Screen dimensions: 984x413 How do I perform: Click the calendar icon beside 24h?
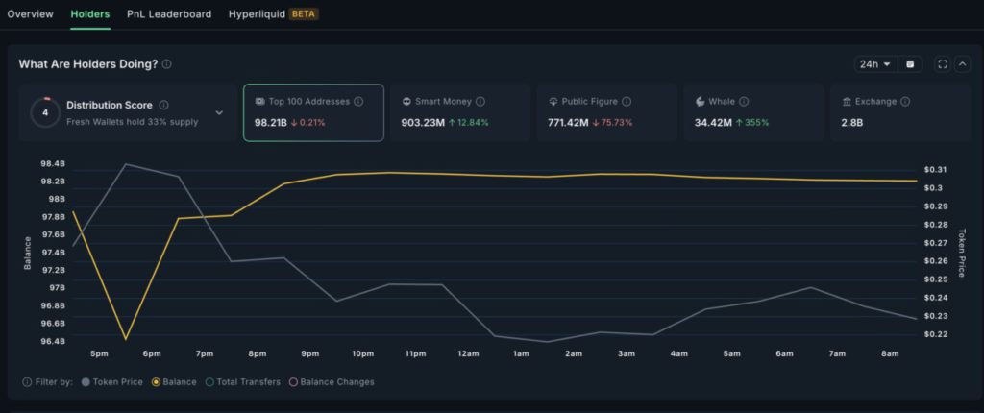click(911, 64)
